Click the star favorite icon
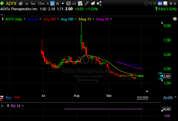178x121 pixels. [146, 4]
